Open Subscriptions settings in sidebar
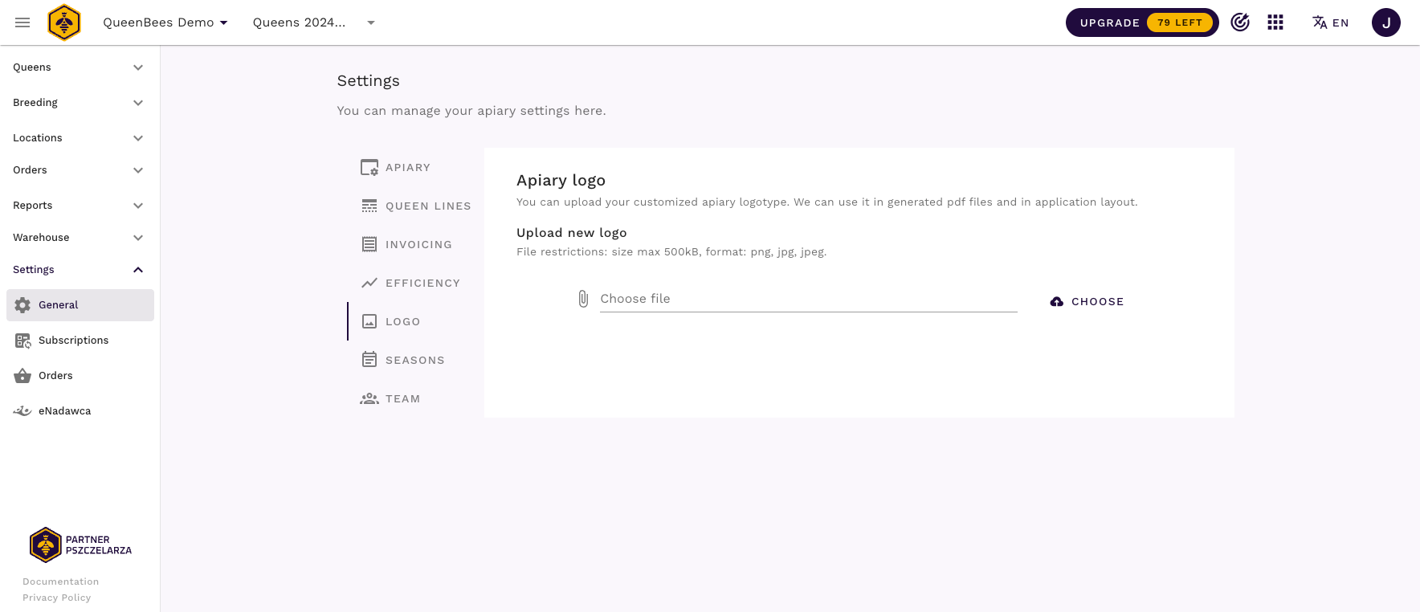This screenshot has height=612, width=1420. 73,341
